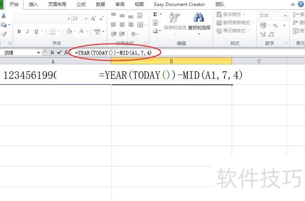Open the fill color dropdown arrow
The image size is (305, 201).
point(74,31)
